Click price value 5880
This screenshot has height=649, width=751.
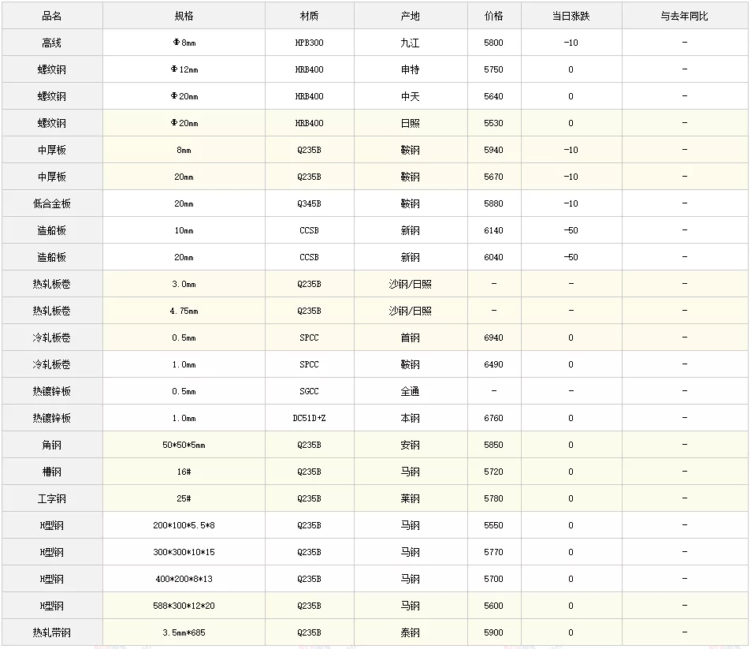(x=494, y=203)
